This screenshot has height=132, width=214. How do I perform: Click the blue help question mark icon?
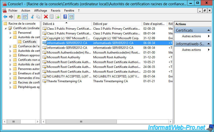(x=65, y=17)
